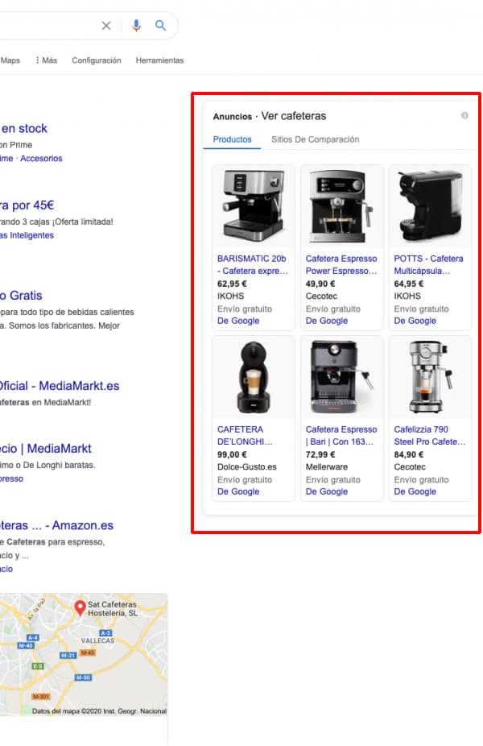Click the Dolce-Gusto.es seller name

[x=246, y=466]
